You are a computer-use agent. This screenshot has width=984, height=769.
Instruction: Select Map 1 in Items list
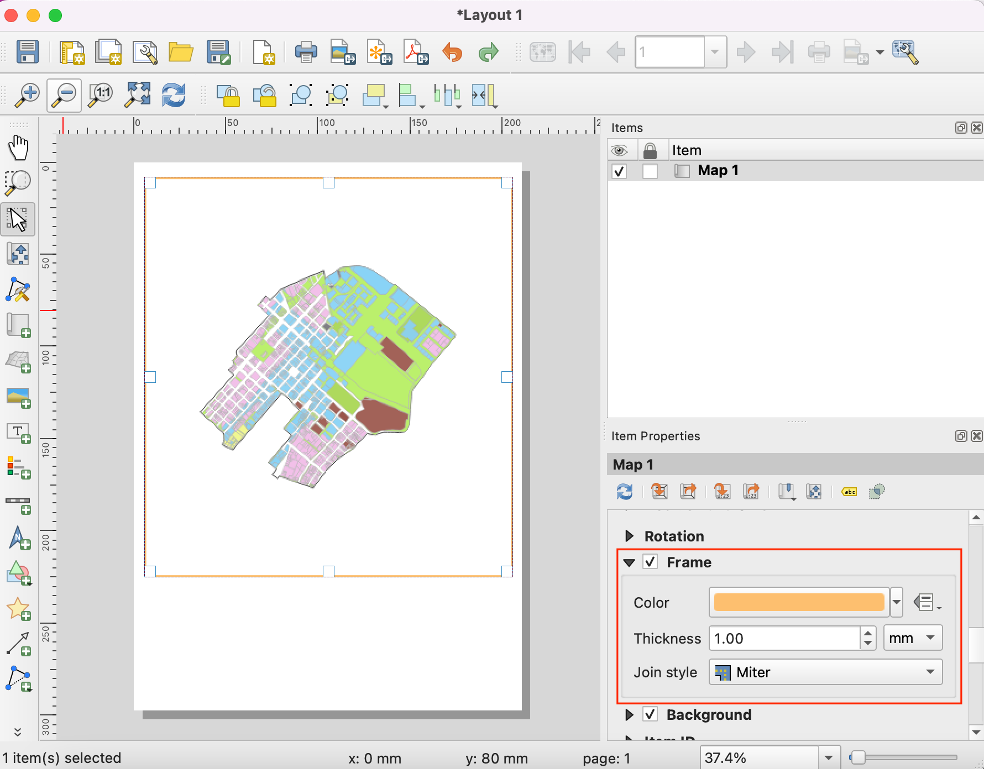(x=718, y=171)
